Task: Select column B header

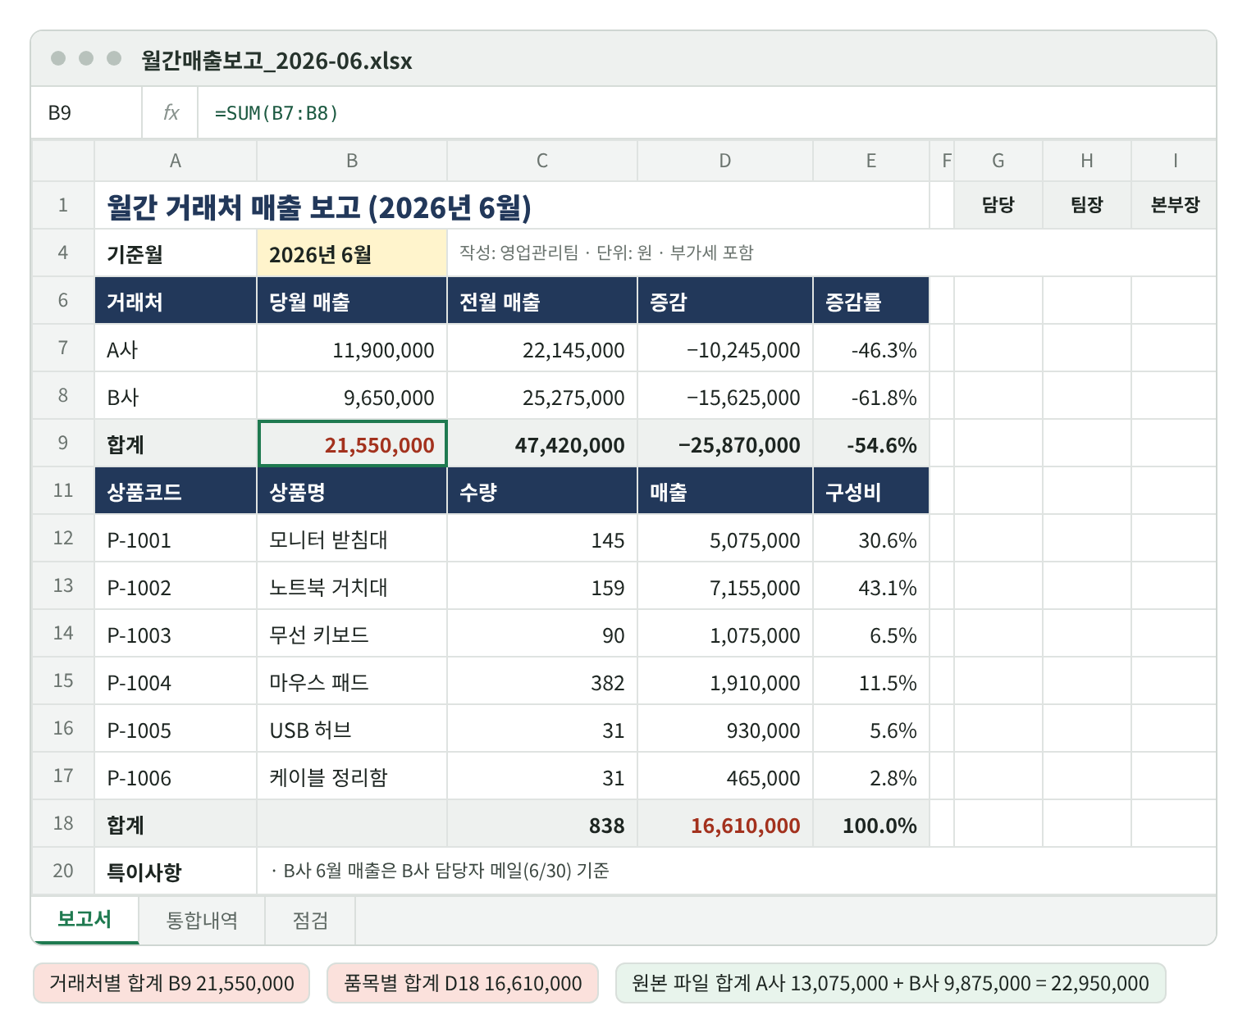Action: (352, 161)
